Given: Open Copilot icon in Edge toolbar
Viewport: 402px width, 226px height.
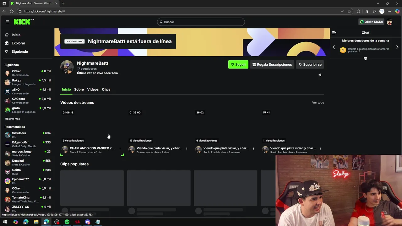Looking at the screenshot, I should 397,11.
